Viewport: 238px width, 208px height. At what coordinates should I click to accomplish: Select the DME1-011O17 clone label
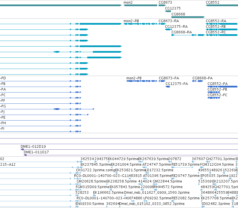pos(36,152)
